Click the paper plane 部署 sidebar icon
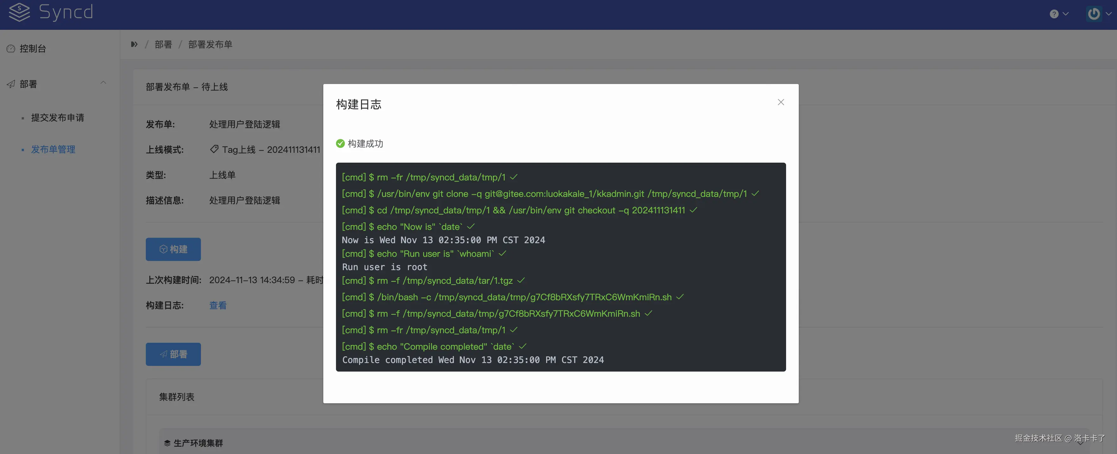The width and height of the screenshot is (1117, 454). point(11,84)
